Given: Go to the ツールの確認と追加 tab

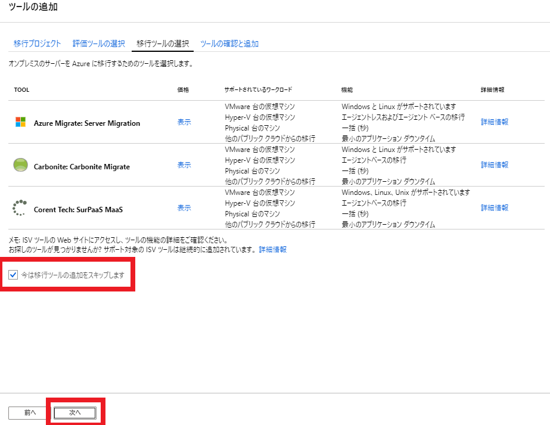Looking at the screenshot, I should point(229,44).
